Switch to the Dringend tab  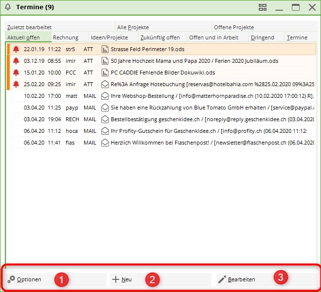pyautogui.click(x=263, y=37)
